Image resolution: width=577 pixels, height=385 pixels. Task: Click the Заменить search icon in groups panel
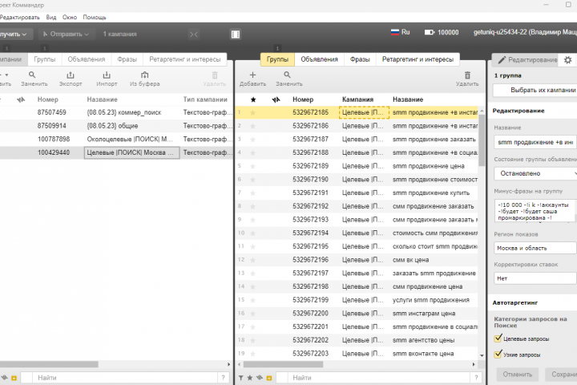tap(288, 75)
